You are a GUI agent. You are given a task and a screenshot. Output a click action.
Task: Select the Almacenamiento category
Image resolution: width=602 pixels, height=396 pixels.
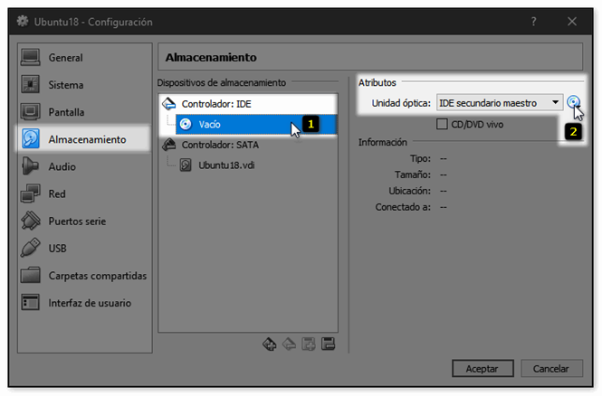(84, 139)
